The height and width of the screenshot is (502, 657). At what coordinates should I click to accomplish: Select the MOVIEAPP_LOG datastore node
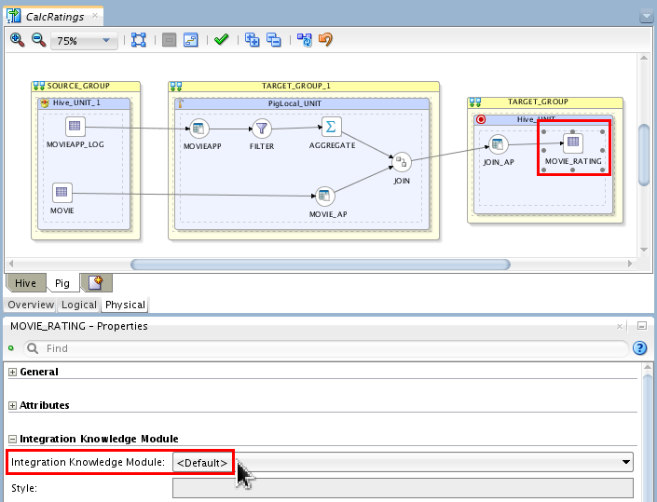pyautogui.click(x=75, y=127)
